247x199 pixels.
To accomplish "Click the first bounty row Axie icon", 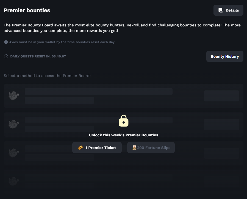I will click(x=14, y=96).
